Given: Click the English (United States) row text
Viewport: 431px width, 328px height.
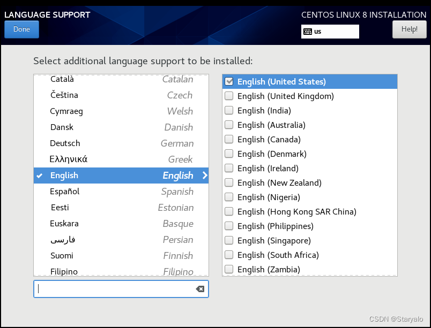Looking at the screenshot, I should pos(281,82).
